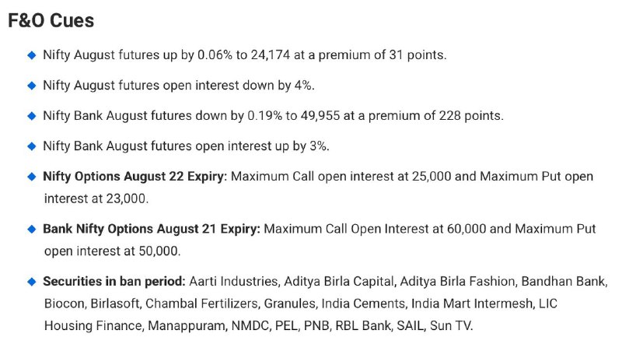
Task: Click the Manappuram name
Action: click(187, 326)
